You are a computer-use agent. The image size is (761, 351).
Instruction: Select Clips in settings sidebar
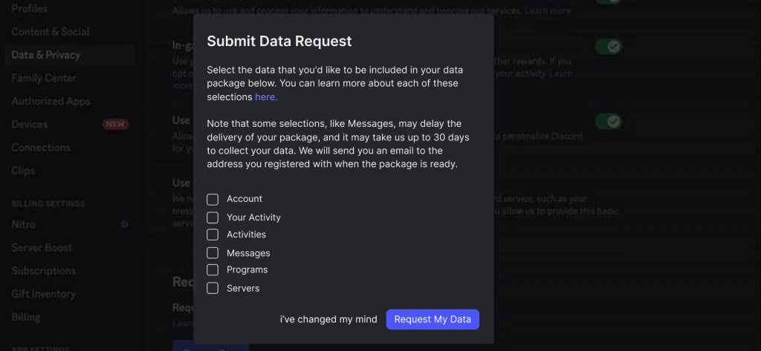point(23,171)
